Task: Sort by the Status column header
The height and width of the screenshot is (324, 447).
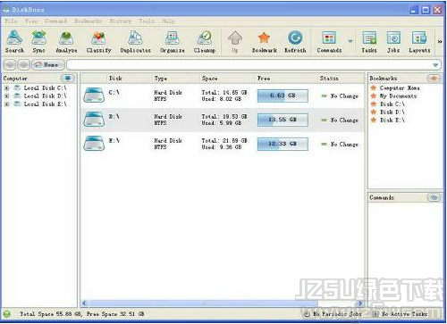Action: click(329, 79)
